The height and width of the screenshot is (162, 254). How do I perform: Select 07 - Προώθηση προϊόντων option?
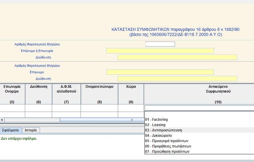(199, 152)
